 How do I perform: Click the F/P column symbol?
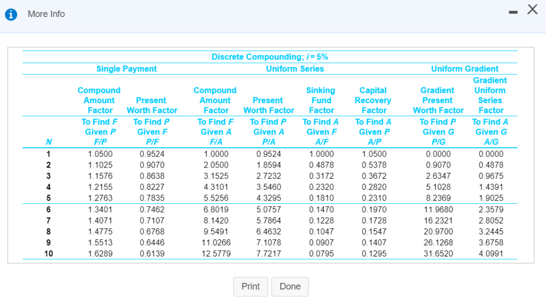[x=100, y=142]
